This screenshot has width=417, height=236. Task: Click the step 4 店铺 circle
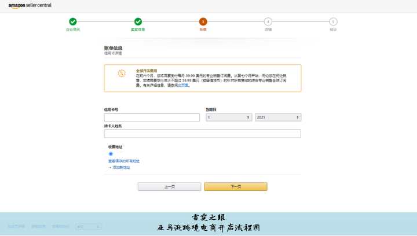pyautogui.click(x=268, y=22)
